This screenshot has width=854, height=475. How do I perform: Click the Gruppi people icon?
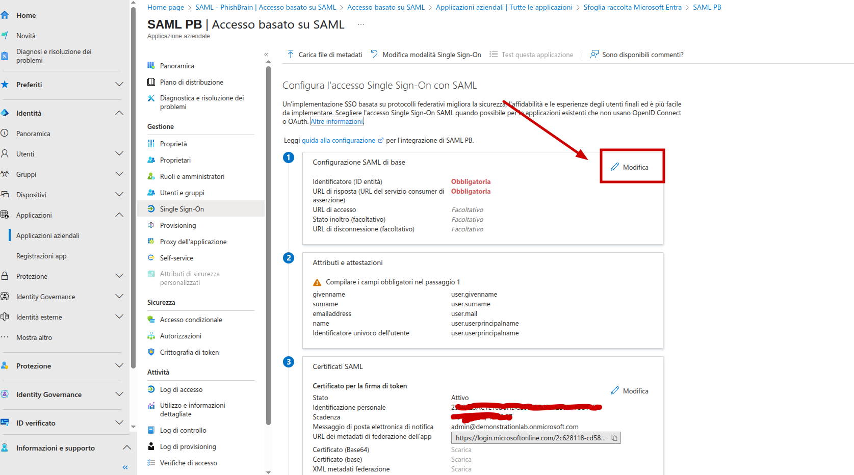5,174
